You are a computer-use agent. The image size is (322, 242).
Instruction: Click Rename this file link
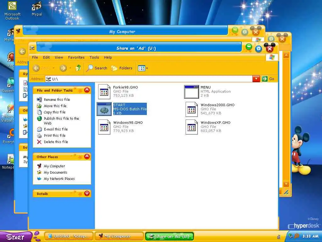coord(57,100)
